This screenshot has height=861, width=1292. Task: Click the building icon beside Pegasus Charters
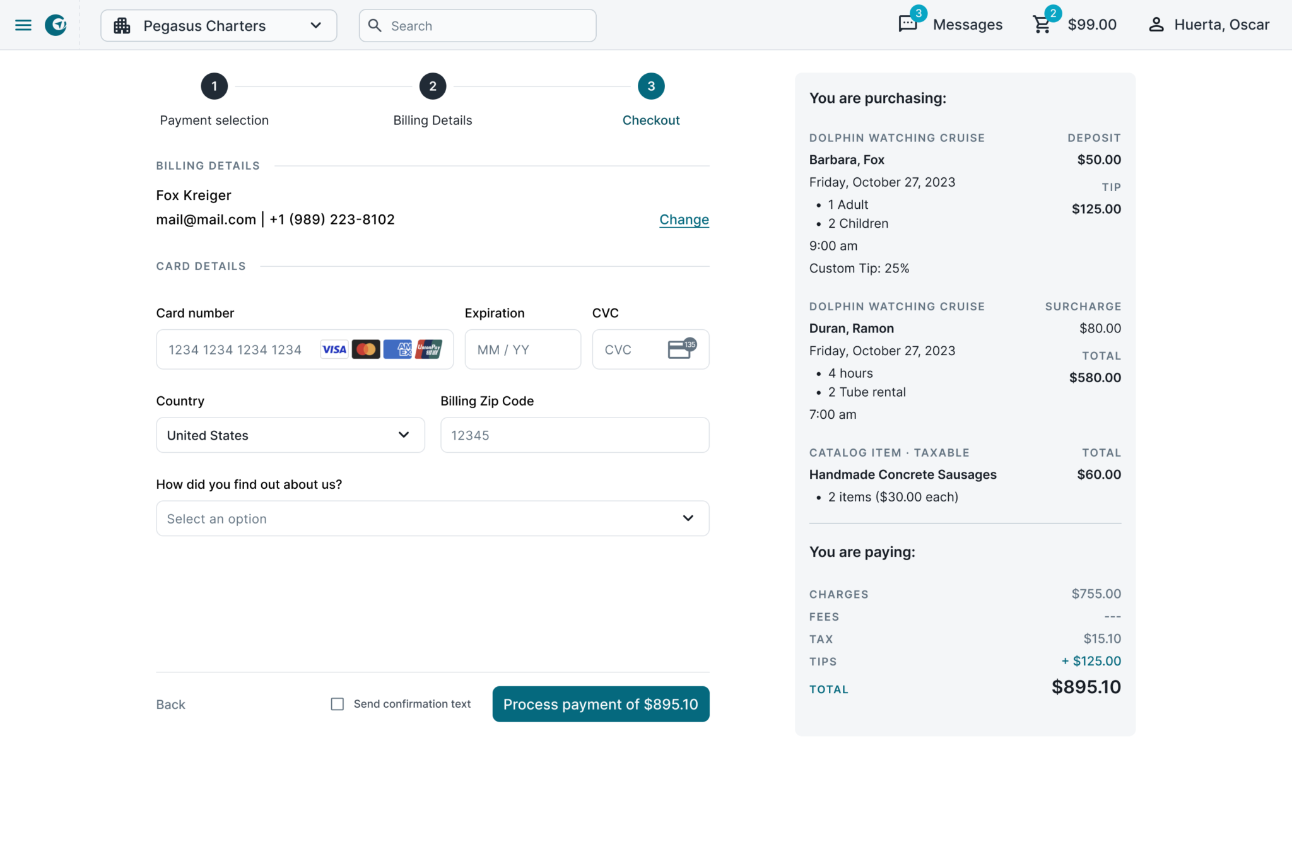[x=122, y=26]
